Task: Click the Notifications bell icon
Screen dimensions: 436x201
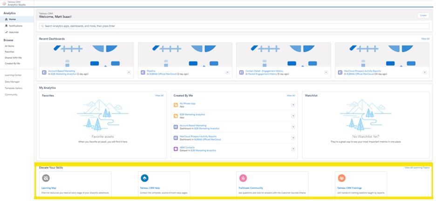Action: tap(7, 26)
